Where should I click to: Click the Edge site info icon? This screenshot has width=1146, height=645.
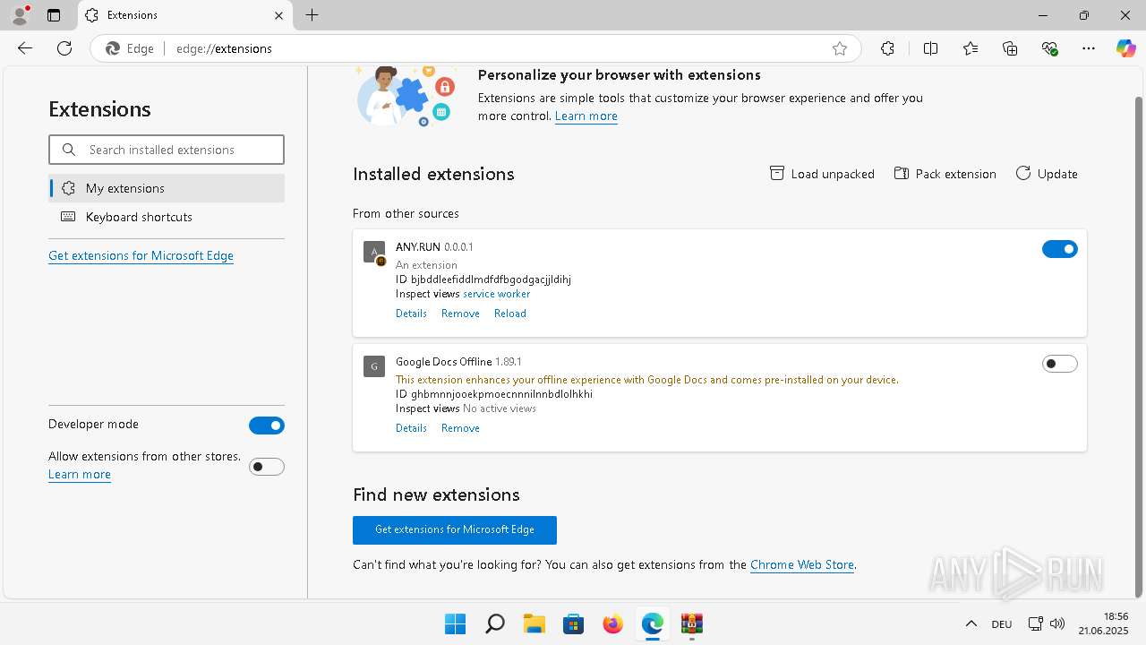pyautogui.click(x=131, y=48)
